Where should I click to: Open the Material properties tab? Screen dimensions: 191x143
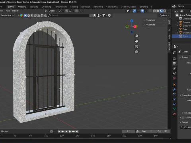(x=174, y=114)
